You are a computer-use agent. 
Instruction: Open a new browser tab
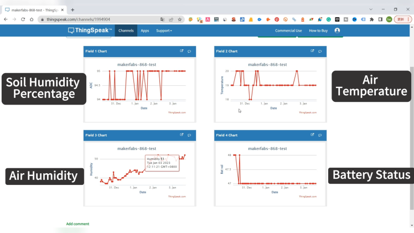(x=73, y=9)
